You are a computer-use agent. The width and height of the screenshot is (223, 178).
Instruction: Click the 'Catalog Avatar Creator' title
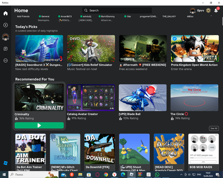point(83,114)
